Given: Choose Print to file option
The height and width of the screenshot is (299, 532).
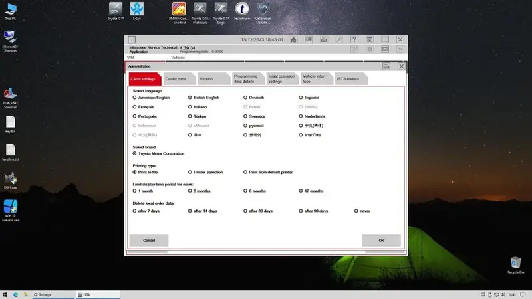Looking at the screenshot, I should click(135, 172).
